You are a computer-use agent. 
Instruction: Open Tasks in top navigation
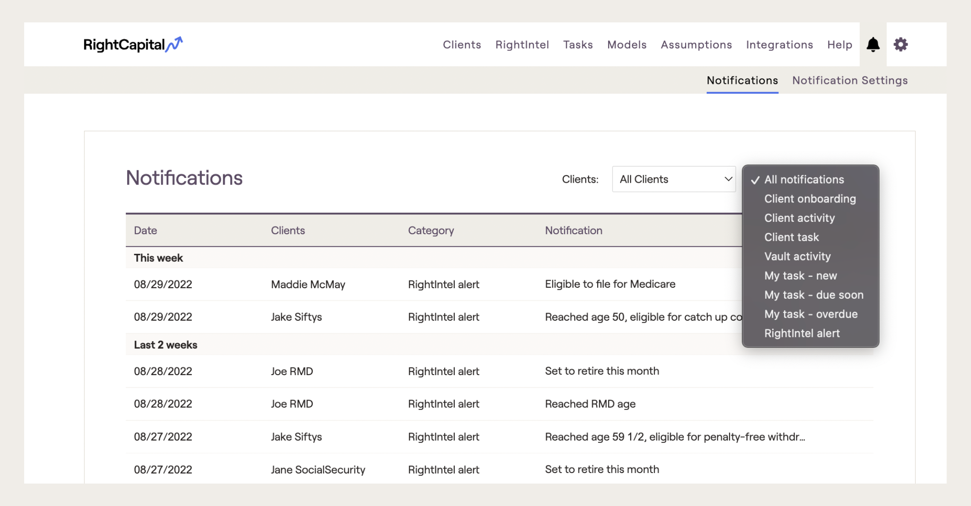coord(578,44)
